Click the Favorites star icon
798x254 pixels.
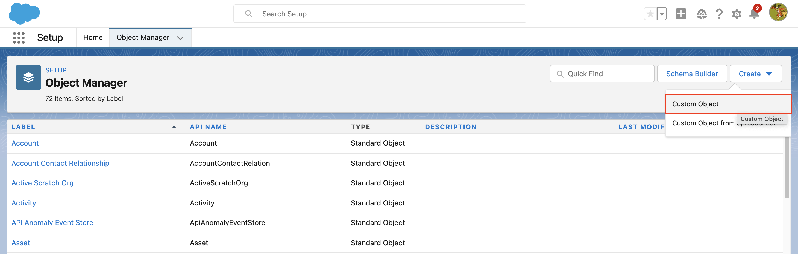coord(650,14)
